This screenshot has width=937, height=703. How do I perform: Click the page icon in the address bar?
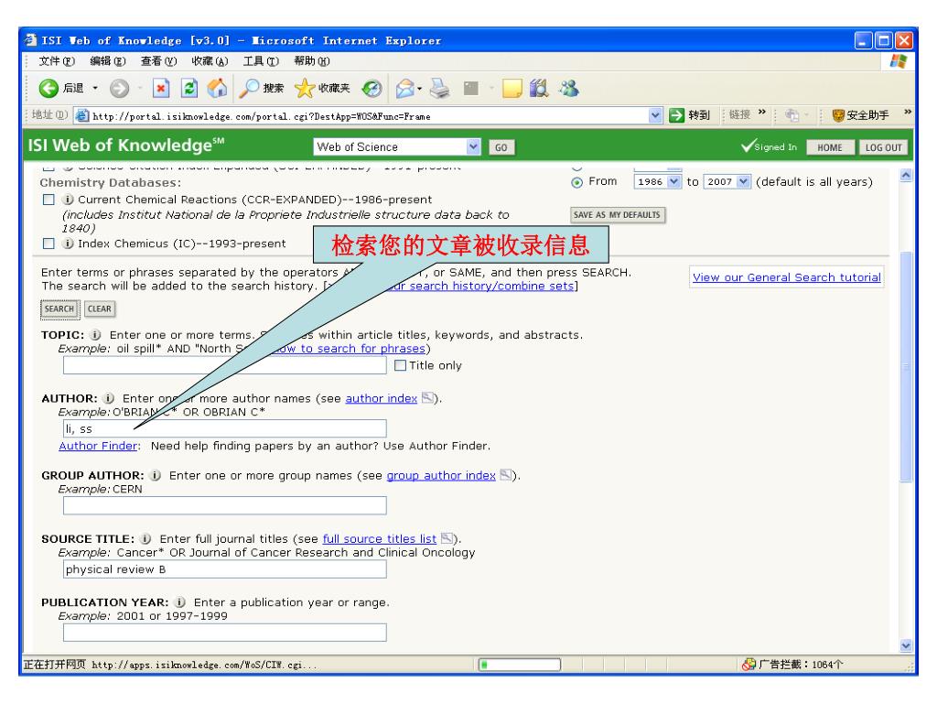[x=81, y=115]
